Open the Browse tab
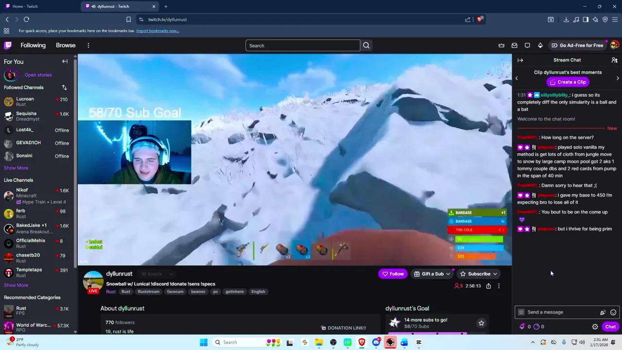 (x=66, y=45)
